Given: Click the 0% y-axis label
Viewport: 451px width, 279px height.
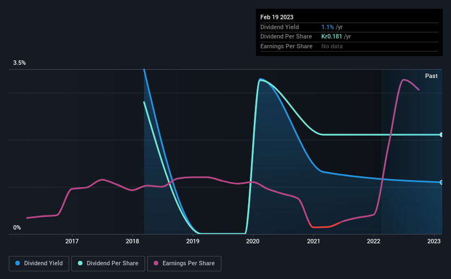Looking at the screenshot, I should pyautogui.click(x=17, y=227).
